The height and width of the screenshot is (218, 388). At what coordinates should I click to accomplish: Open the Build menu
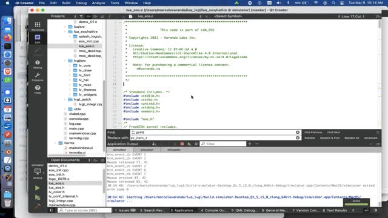coord(66,3)
